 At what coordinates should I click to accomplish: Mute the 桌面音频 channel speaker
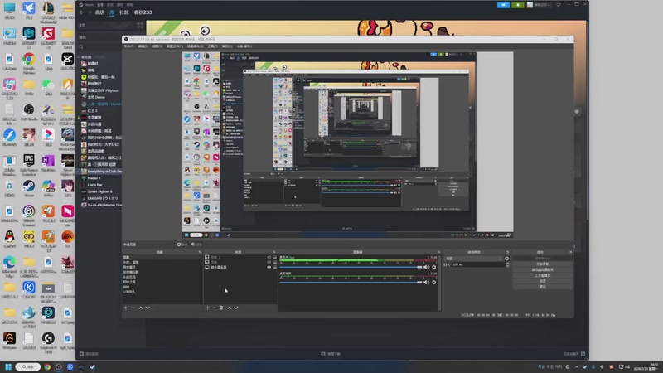pos(426,283)
